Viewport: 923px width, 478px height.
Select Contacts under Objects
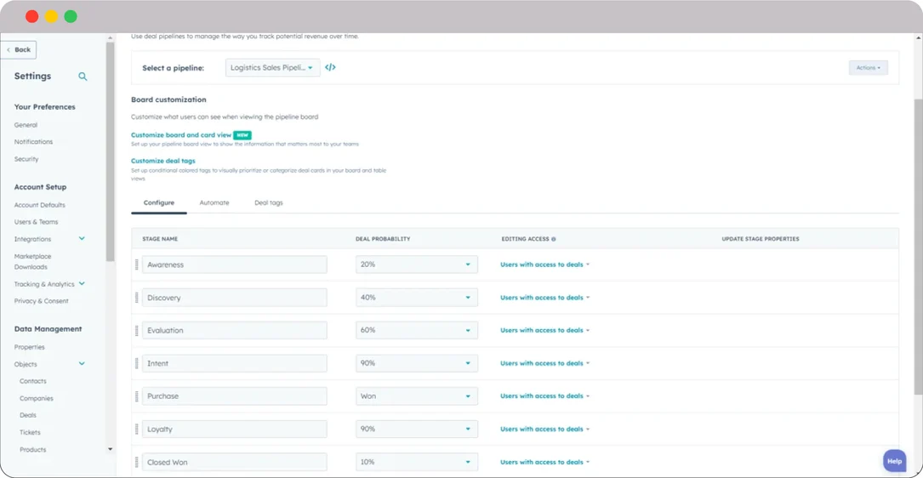coord(33,381)
